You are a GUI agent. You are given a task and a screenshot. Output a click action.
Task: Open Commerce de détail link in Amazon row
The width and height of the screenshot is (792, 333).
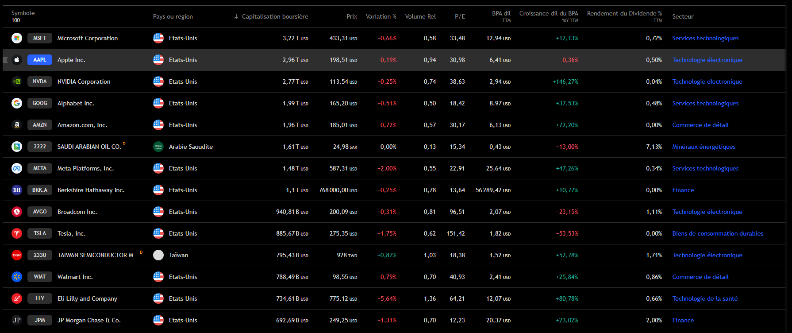pyautogui.click(x=700, y=125)
